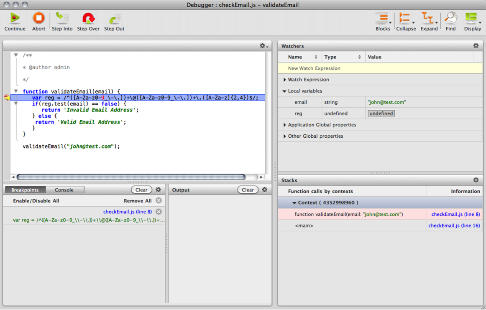Clear the Output panel
Image resolution: width=486 pixels, height=310 pixels.
pos(248,190)
